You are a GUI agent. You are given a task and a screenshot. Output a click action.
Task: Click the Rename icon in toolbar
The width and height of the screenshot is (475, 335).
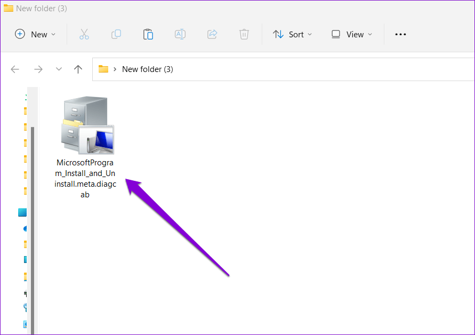pyautogui.click(x=180, y=34)
